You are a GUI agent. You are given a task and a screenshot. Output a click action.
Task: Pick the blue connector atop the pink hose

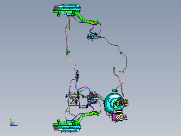(x=114, y=68)
